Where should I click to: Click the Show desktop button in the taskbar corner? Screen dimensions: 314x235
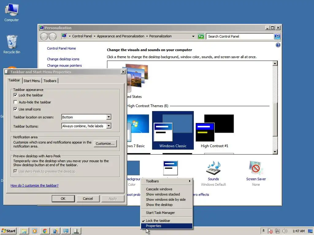click(x=311, y=231)
